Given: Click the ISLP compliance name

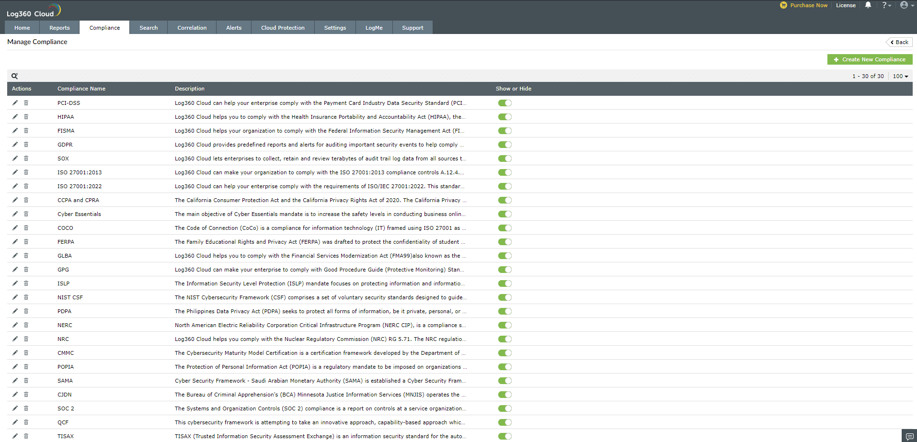Looking at the screenshot, I should click(64, 283).
